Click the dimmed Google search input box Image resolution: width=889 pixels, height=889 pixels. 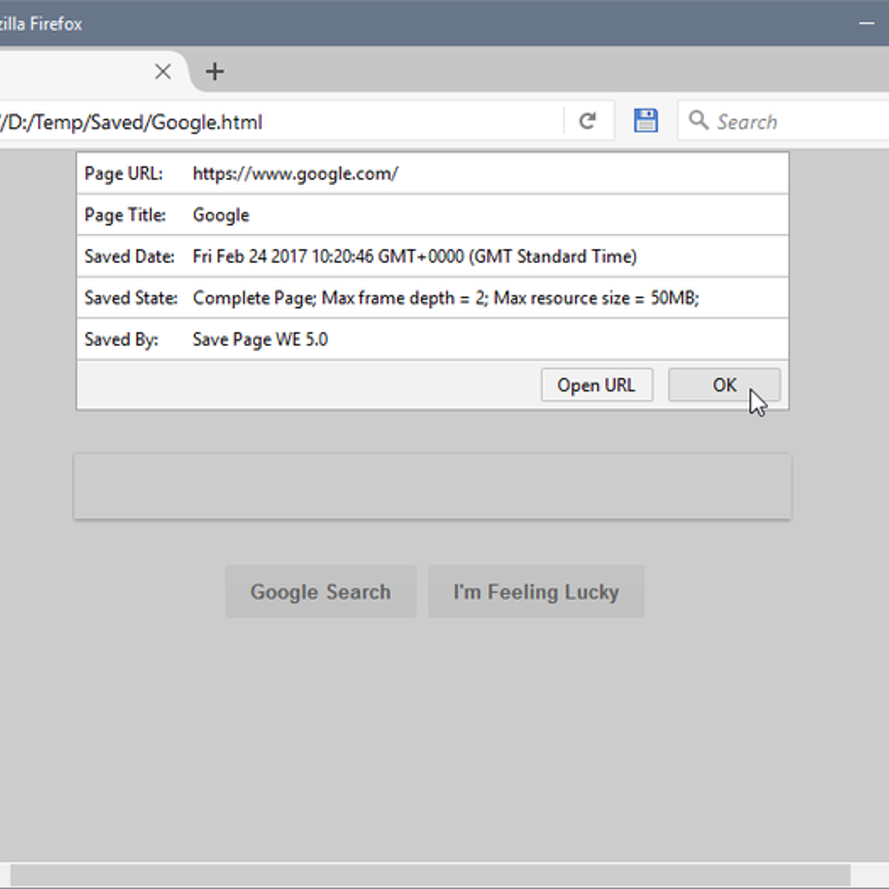(x=432, y=487)
